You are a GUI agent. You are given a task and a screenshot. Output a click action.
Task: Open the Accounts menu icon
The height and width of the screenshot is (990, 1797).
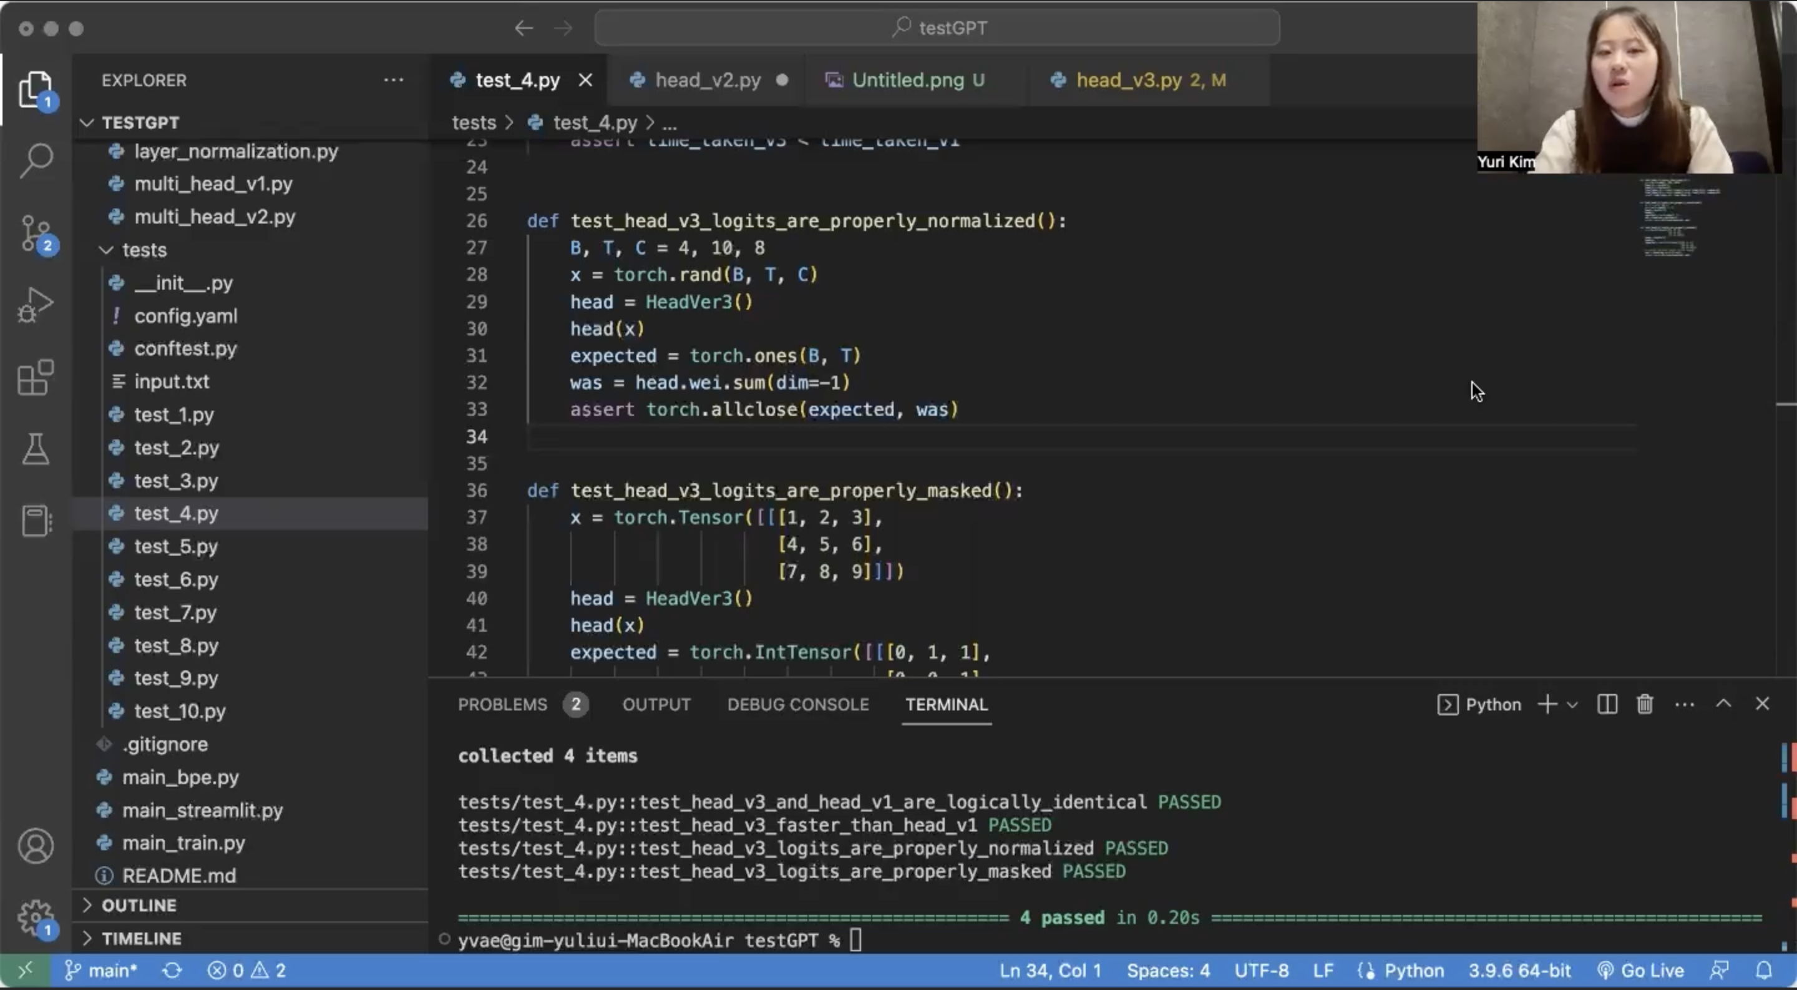pos(36,846)
